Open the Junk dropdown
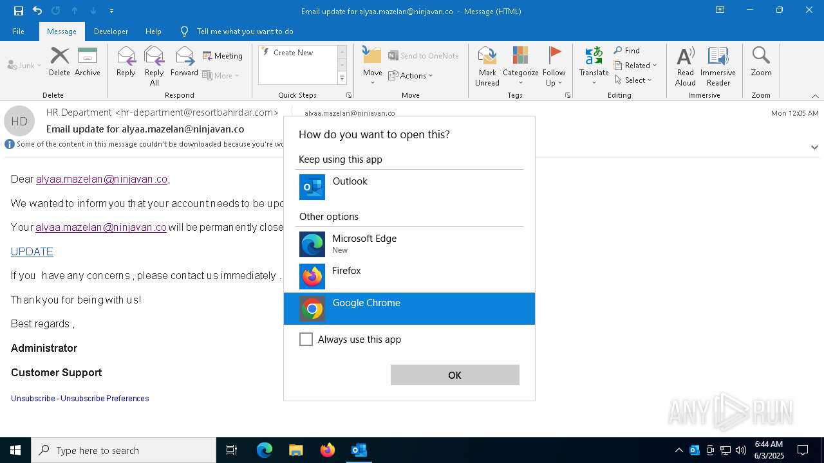Screen dimensions: 824x463 click(24, 65)
